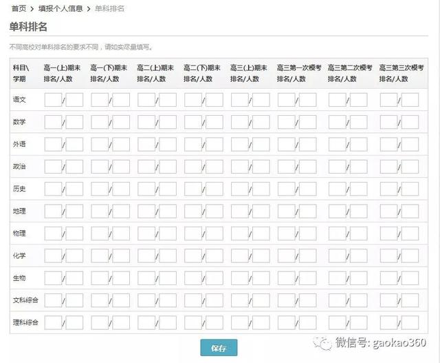Click 化学 total count field for 高三第三次模考
This screenshot has height=363, width=440.
coord(410,256)
